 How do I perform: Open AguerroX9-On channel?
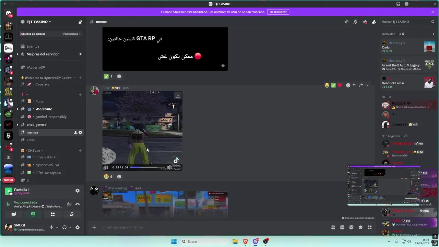point(51,165)
